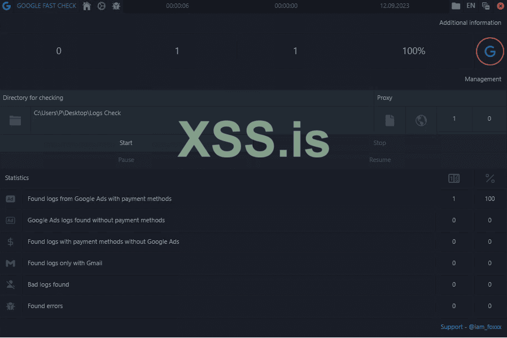Open settings via the gear icon
The image size is (507, 338).
(x=102, y=6)
